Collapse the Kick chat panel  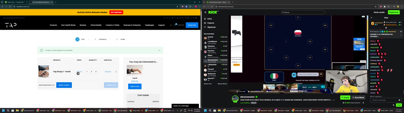point(371,18)
